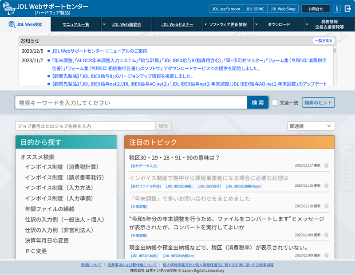
Task: Open the ダウンロード menu
Action: [279, 24]
